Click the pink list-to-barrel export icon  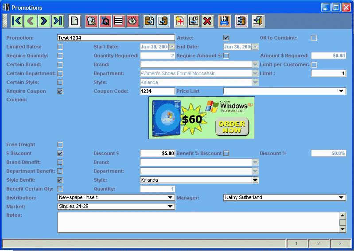tap(241, 21)
